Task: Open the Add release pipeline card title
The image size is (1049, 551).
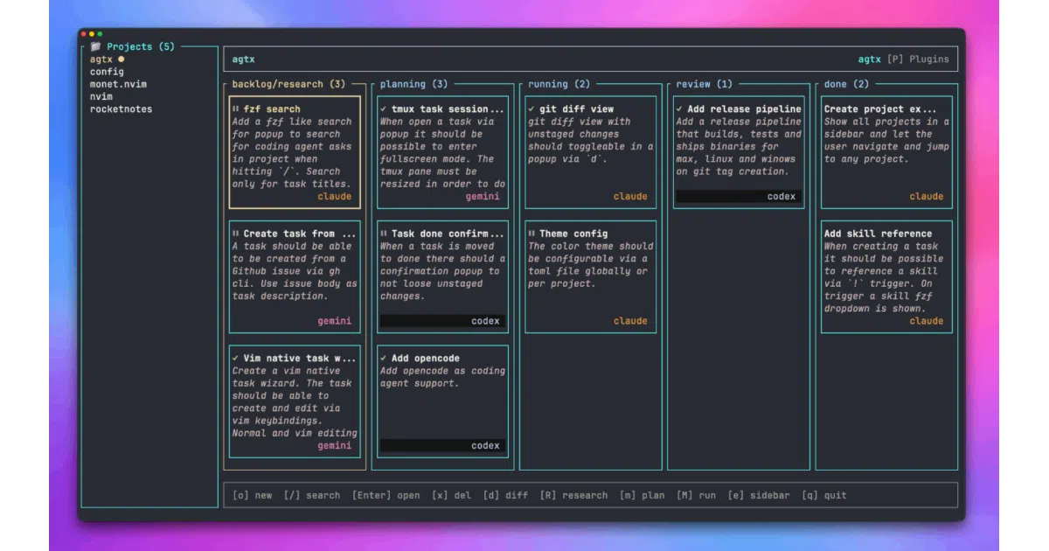Action: point(744,109)
